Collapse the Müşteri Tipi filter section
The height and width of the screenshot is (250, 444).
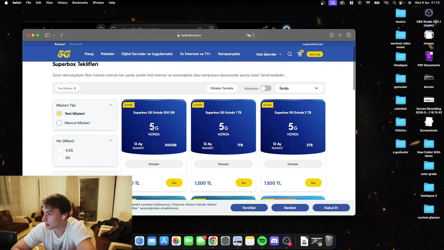[x=111, y=105]
